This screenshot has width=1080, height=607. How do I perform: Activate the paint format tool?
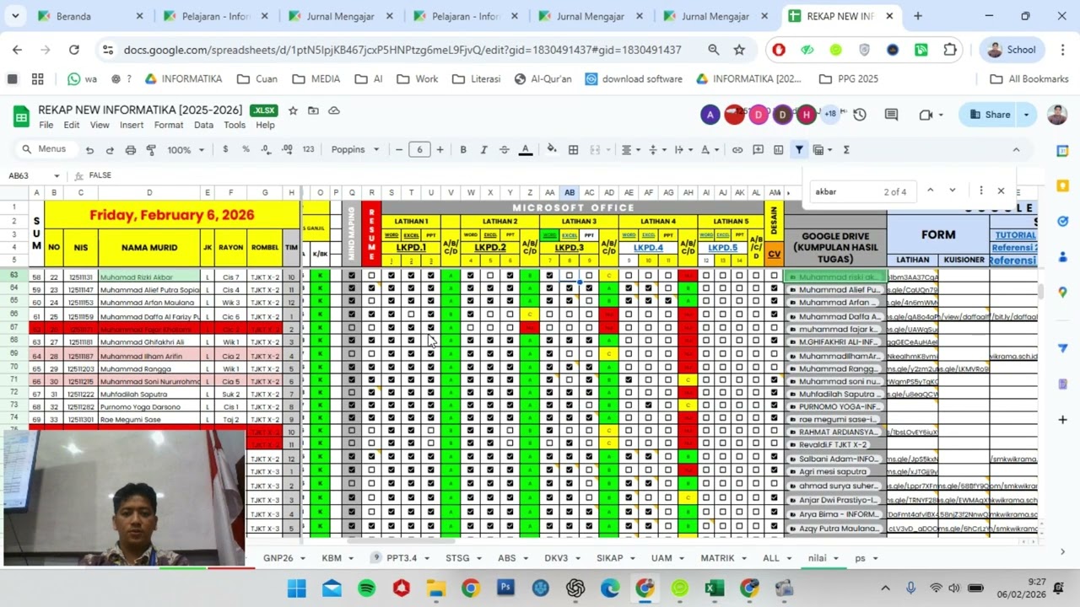tap(151, 150)
